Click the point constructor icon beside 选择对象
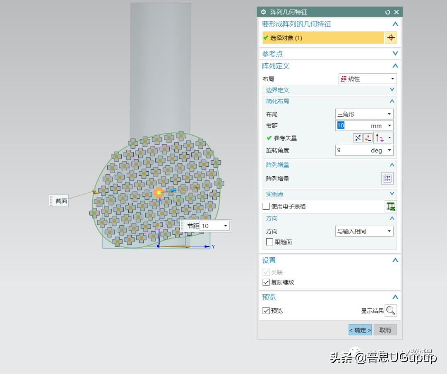 tap(391, 38)
